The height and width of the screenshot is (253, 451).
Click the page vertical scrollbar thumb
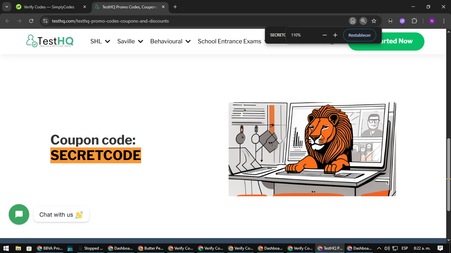click(449, 174)
